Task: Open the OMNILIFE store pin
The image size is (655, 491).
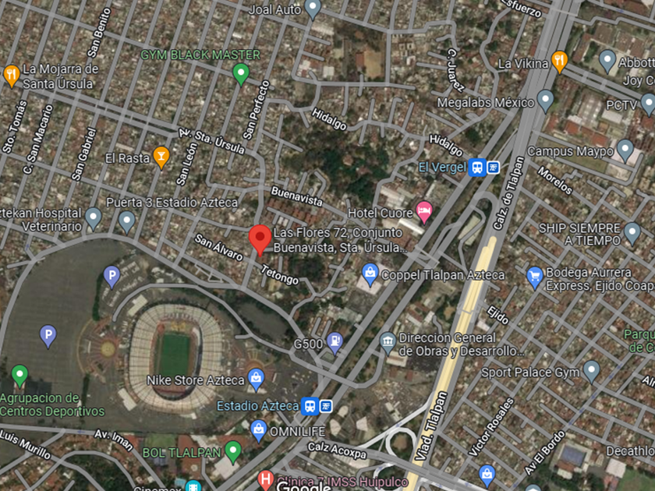Action: tap(259, 431)
